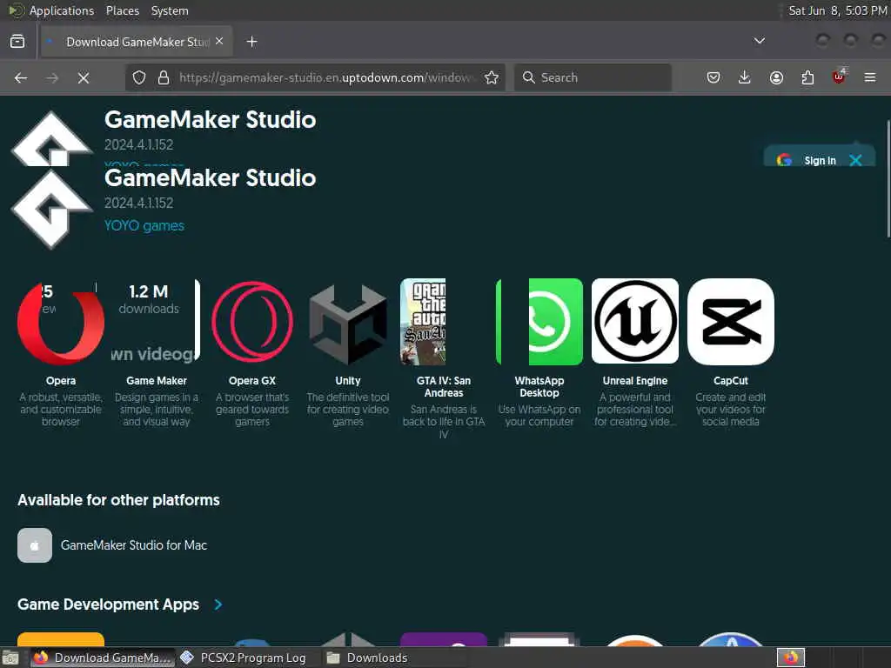891x668 pixels.
Task: Click the WhatsApp Desktop title link
Action: (539, 387)
